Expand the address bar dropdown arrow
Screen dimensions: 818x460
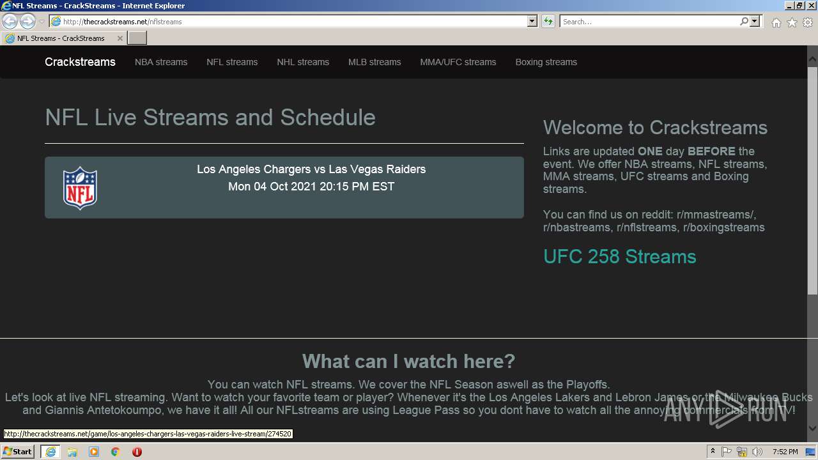[532, 22]
